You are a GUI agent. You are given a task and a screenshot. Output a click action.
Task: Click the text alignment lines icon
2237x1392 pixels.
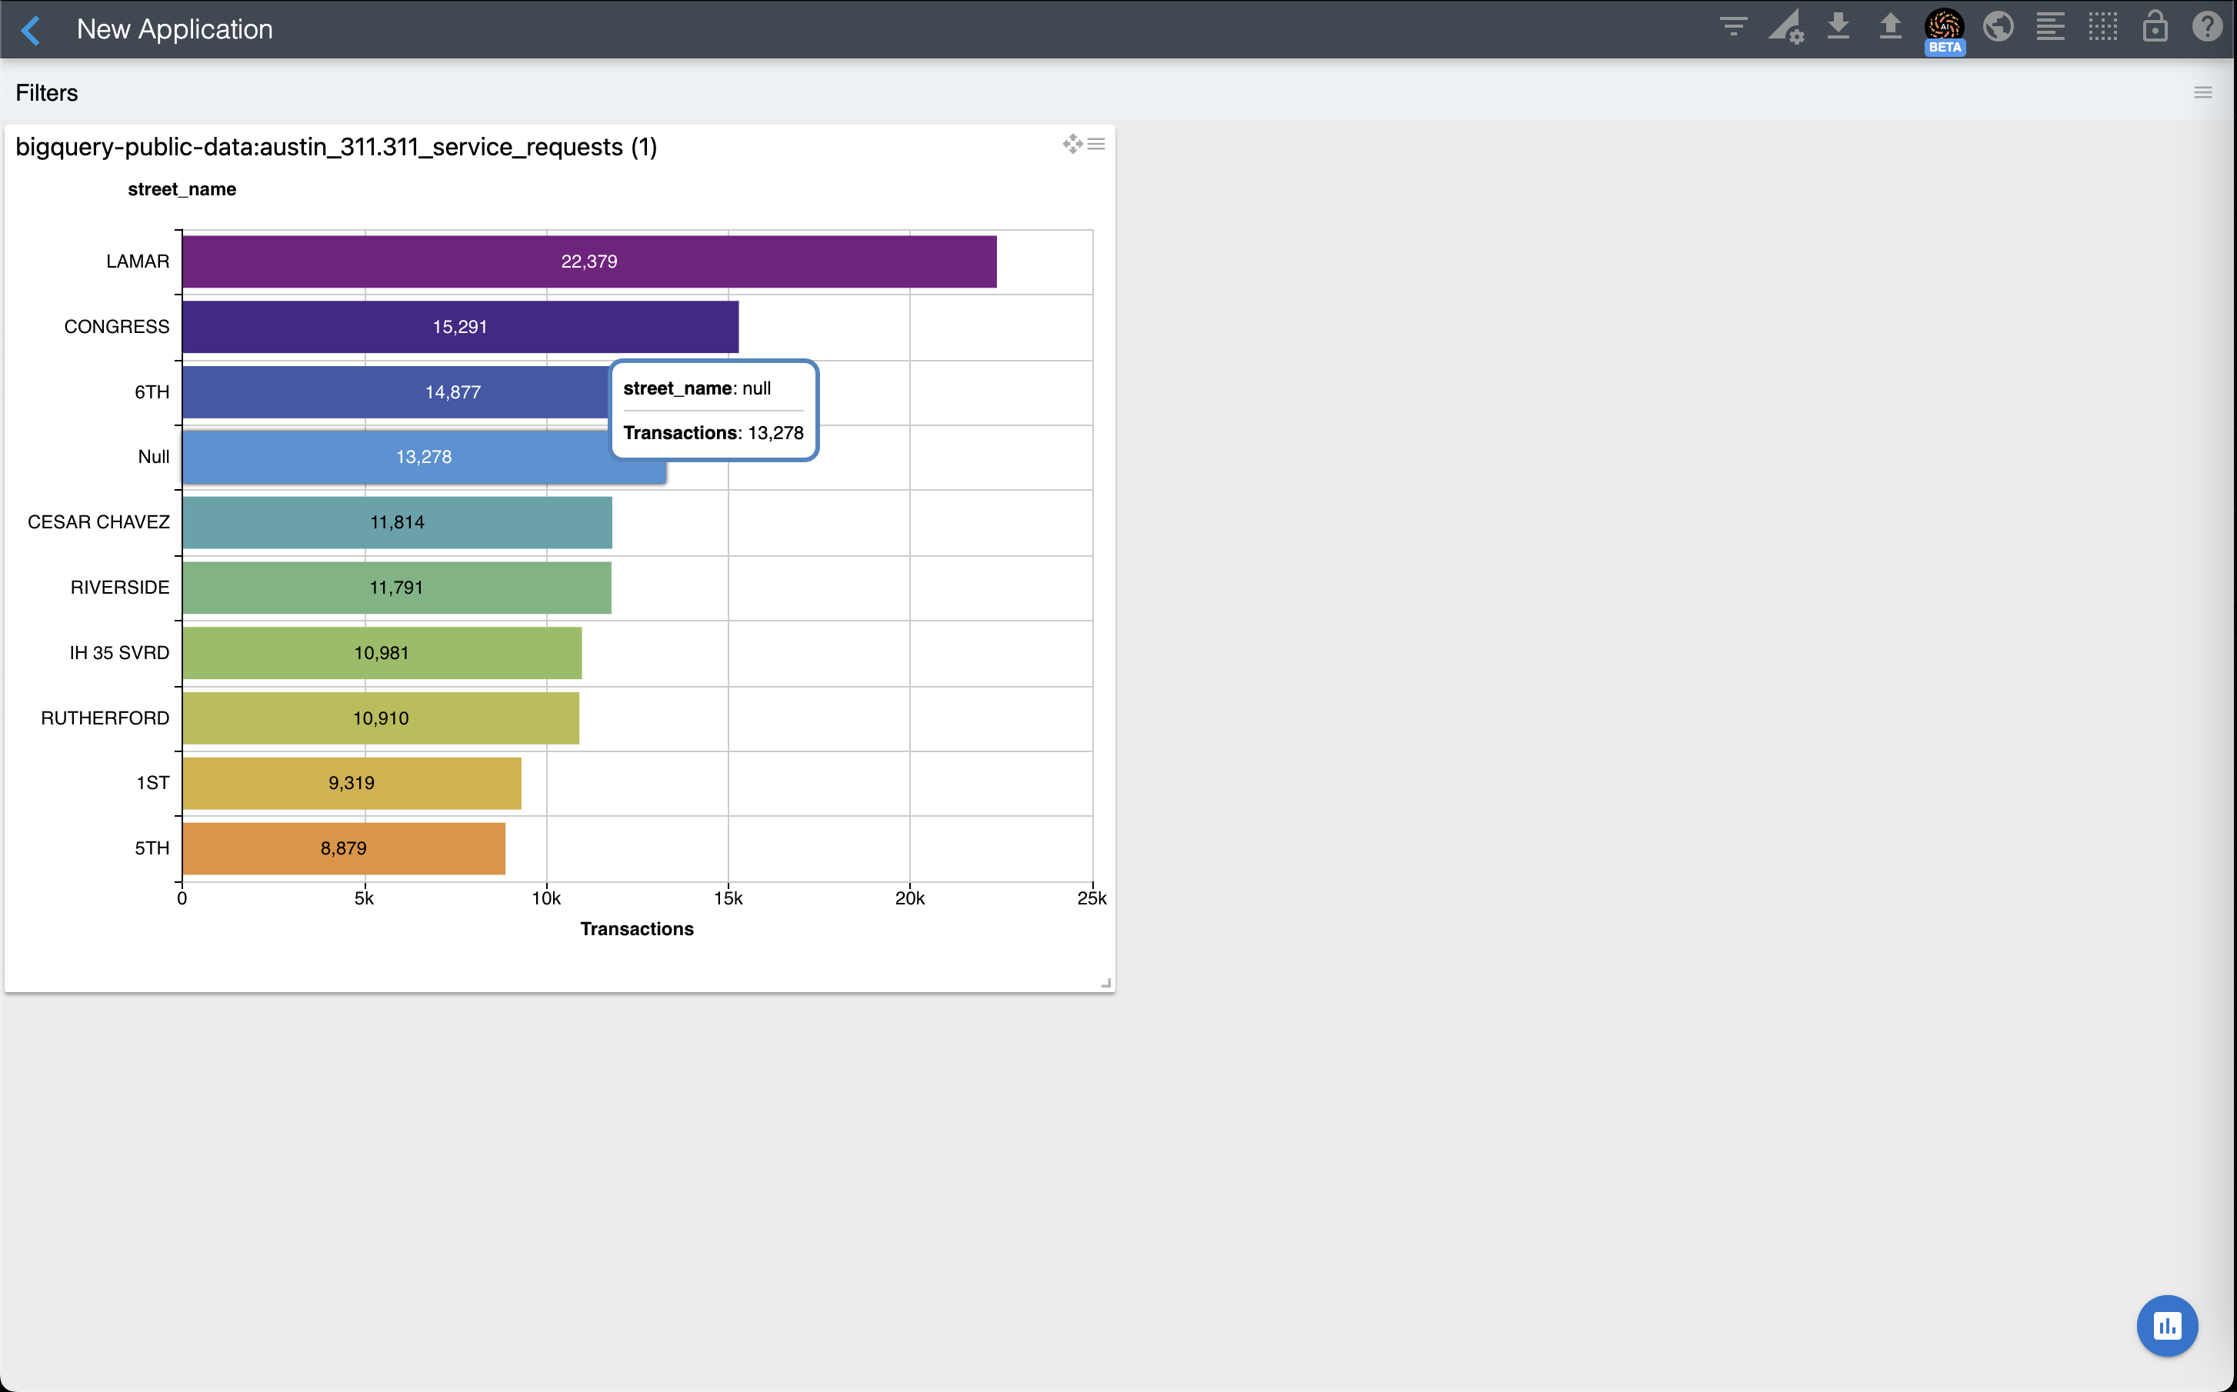coord(2050,27)
